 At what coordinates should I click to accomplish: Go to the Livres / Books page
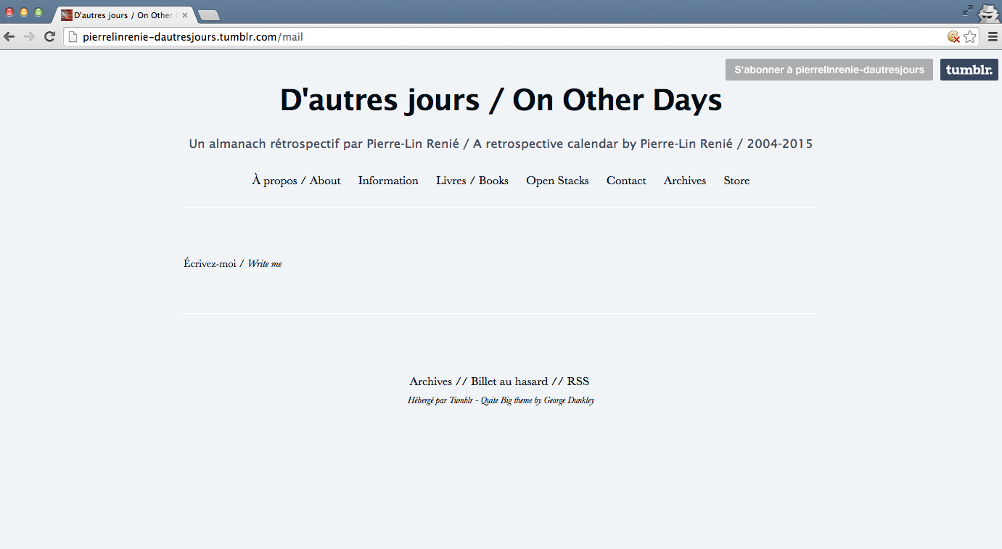[x=472, y=181]
